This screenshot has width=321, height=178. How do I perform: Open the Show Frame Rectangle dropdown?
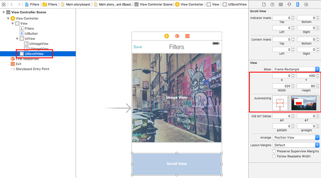coord(296,69)
